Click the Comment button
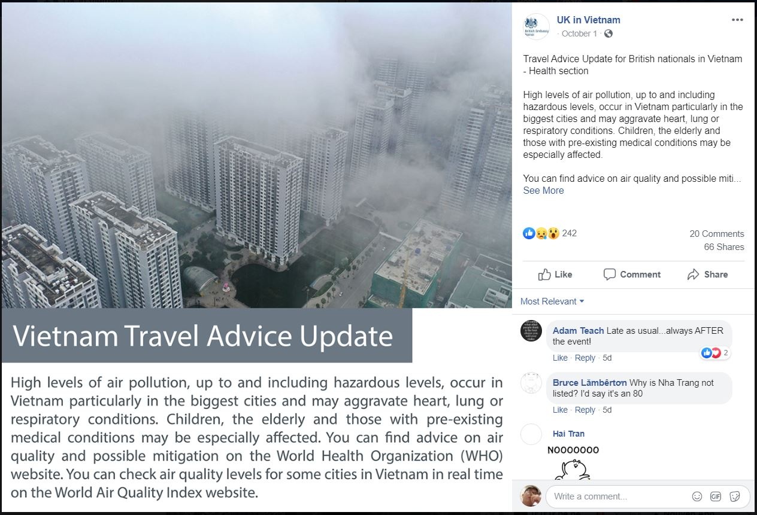 [x=632, y=275]
